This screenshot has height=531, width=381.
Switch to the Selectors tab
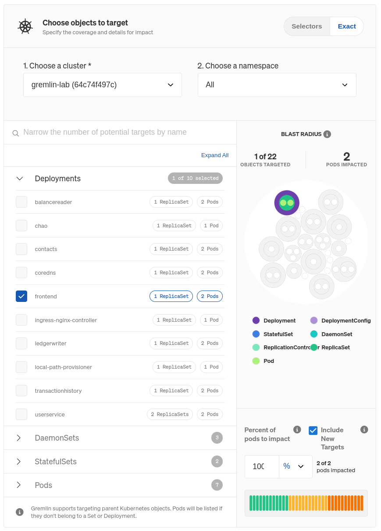307,26
